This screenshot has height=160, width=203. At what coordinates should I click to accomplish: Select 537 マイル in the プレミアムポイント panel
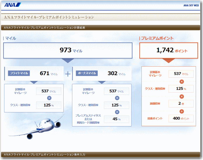(x=181, y=74)
